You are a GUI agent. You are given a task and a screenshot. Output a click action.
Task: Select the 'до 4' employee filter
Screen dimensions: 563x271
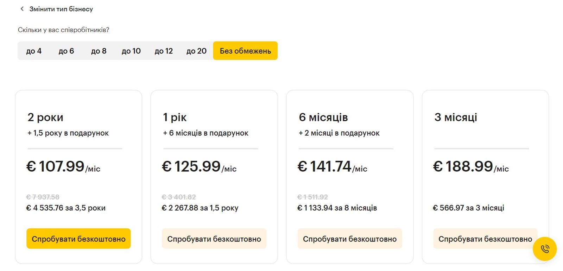[33, 51]
